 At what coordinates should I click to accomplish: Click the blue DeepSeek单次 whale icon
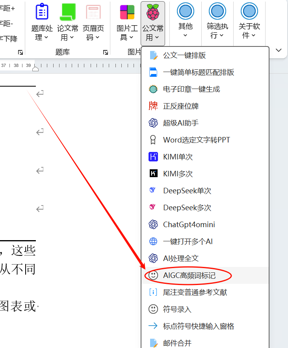click(152, 190)
